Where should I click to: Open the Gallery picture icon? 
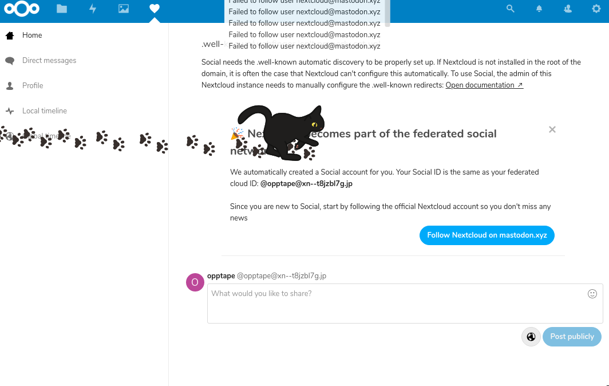point(124,9)
